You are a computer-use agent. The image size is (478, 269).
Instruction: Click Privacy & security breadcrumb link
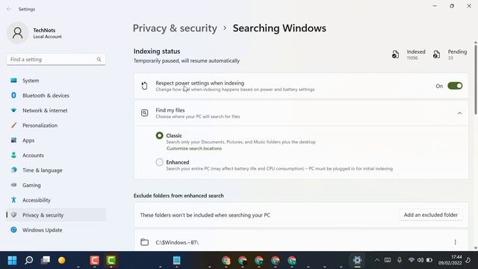[x=175, y=28]
